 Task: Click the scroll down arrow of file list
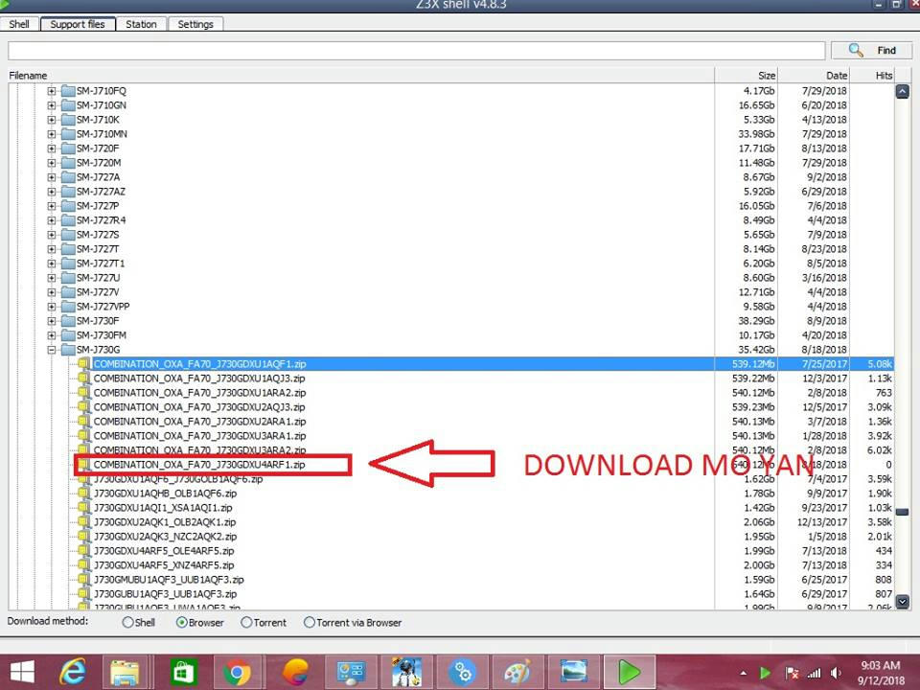pos(903,602)
